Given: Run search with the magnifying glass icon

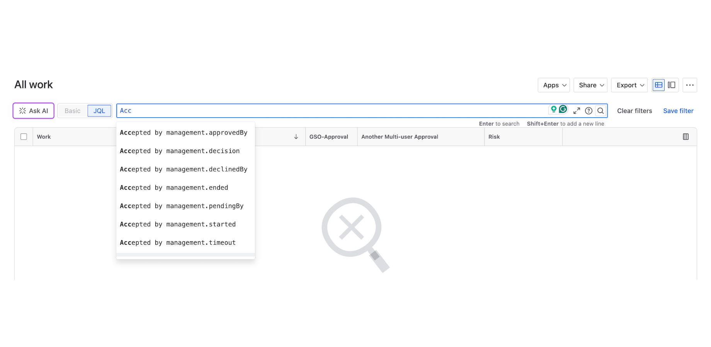Looking at the screenshot, I should (x=600, y=111).
